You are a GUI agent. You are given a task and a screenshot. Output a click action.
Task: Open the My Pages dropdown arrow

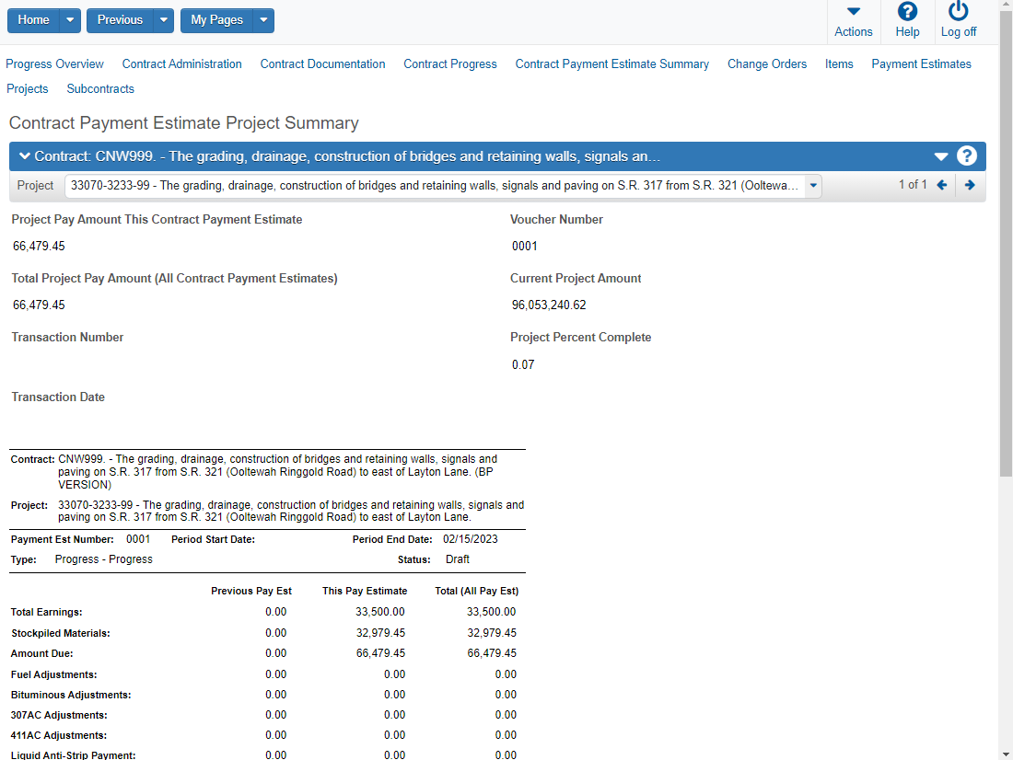pos(263,20)
